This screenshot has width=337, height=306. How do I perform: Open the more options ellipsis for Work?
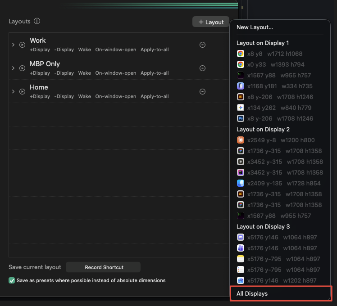(x=202, y=45)
